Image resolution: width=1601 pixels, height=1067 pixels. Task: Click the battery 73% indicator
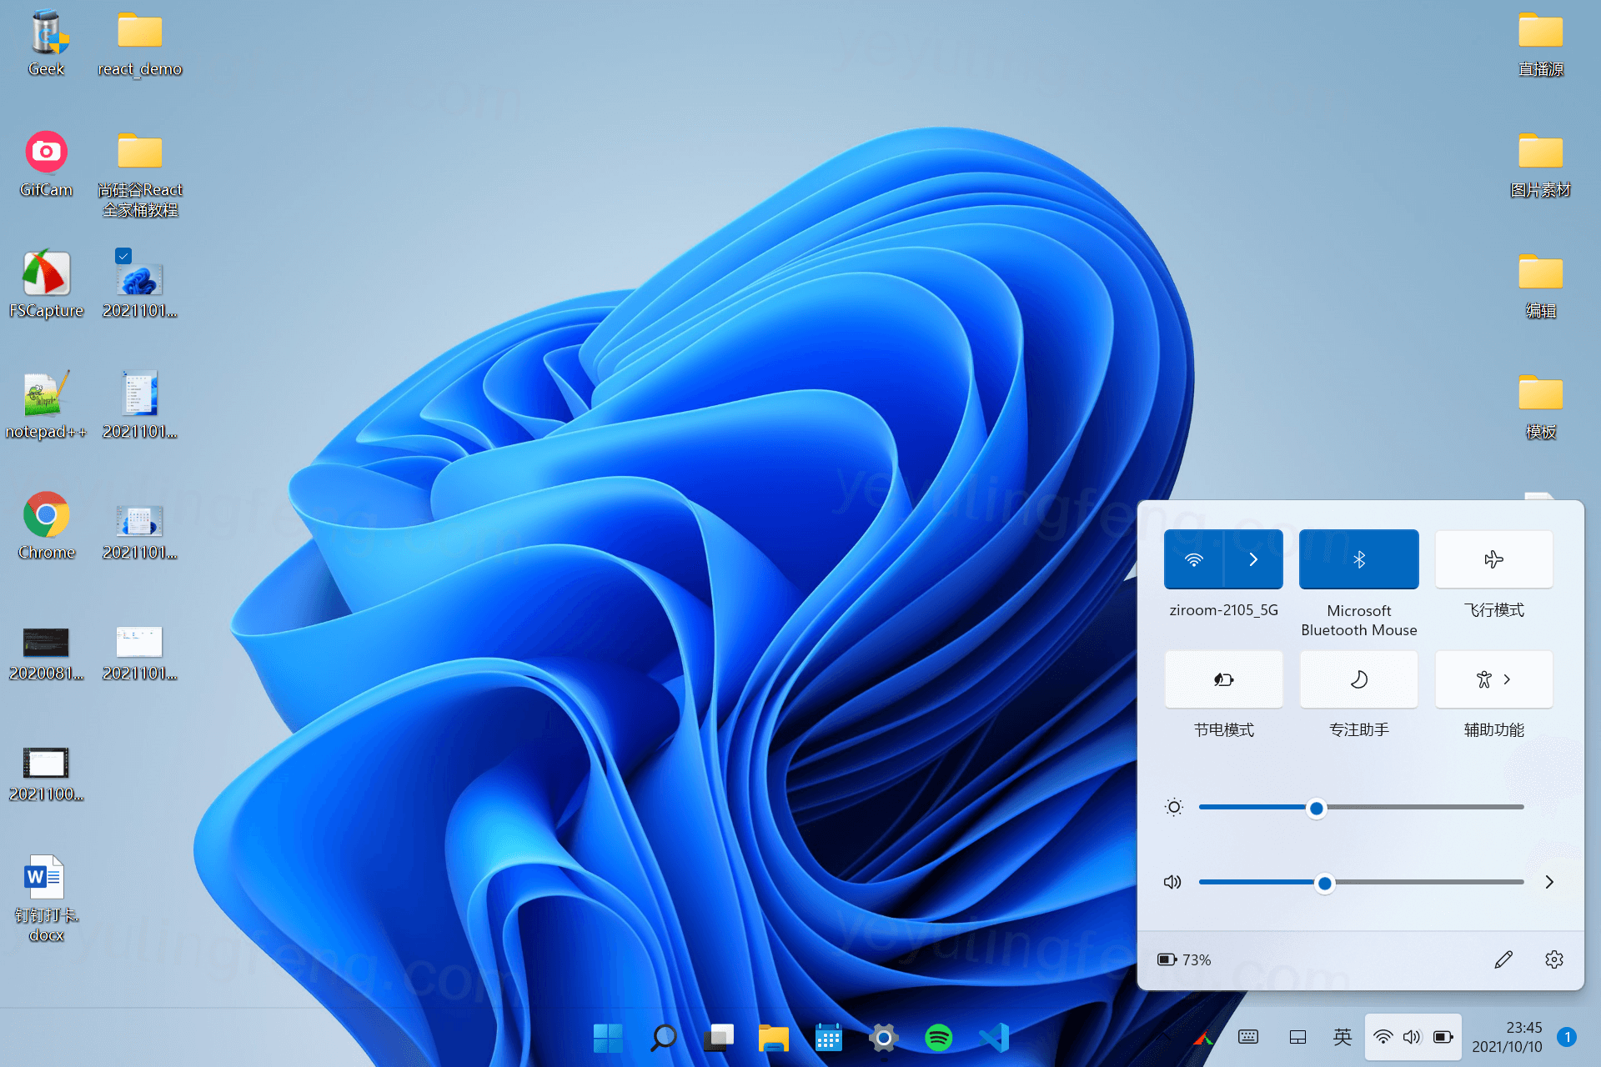(1184, 959)
